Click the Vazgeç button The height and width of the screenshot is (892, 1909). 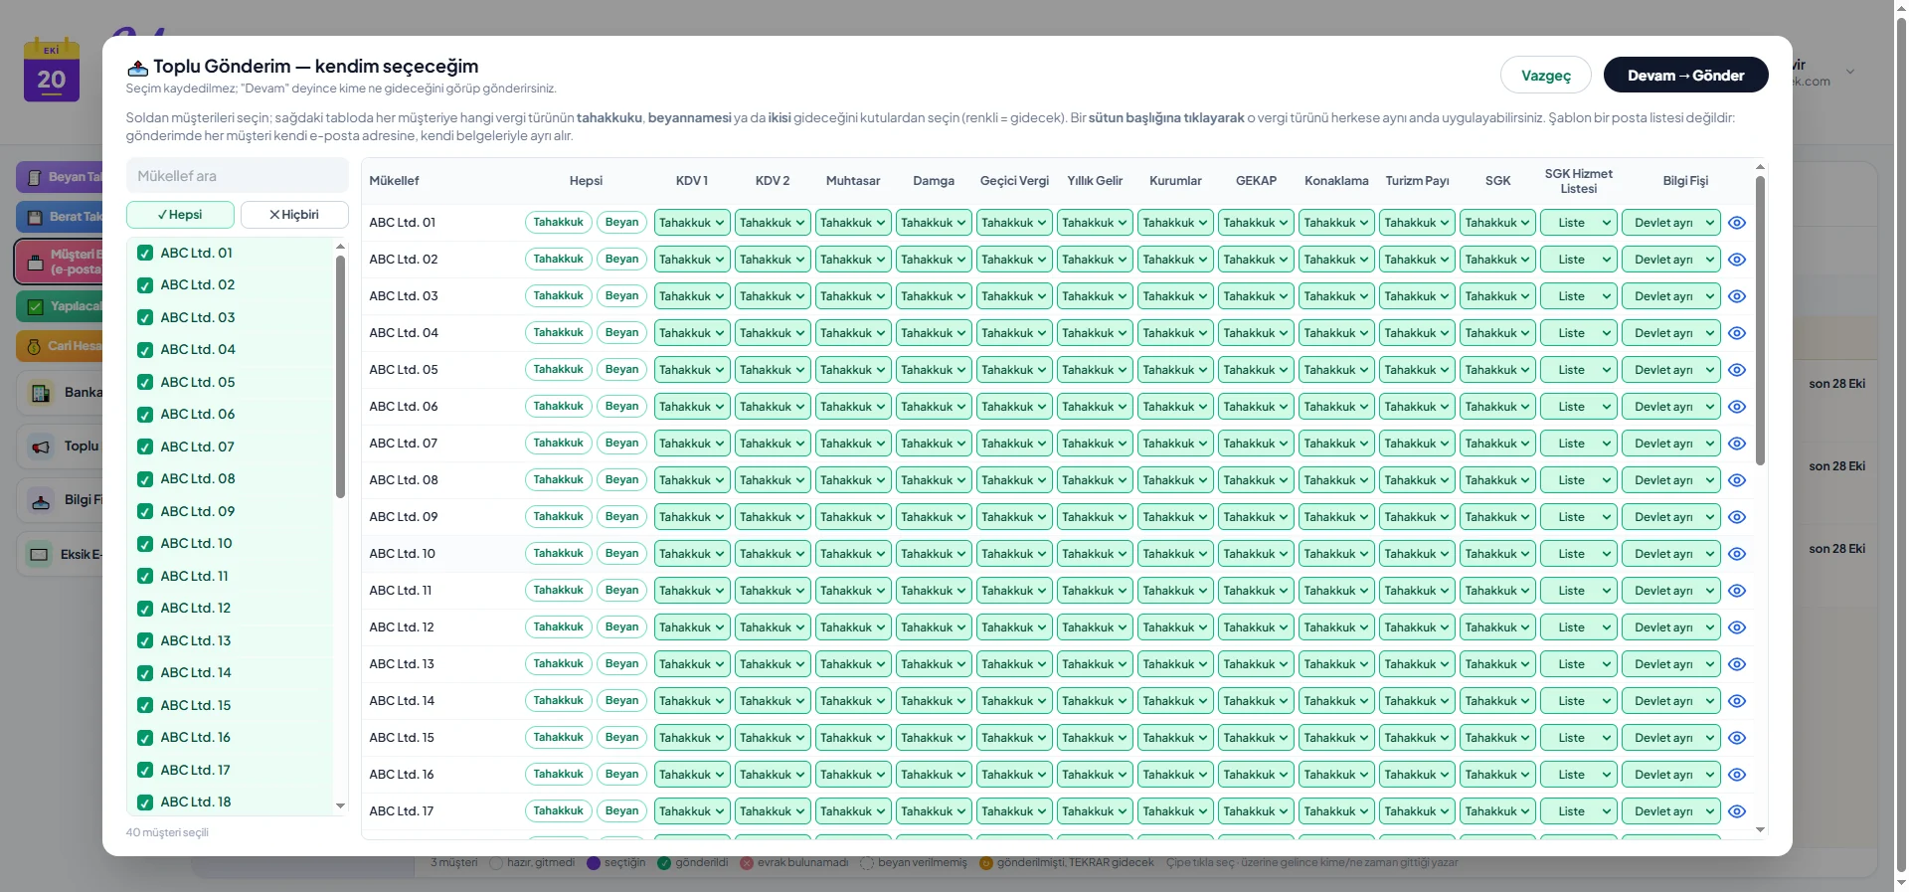point(1546,76)
